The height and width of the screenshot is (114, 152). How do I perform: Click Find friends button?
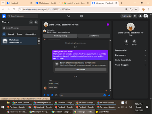pos(126,16)
